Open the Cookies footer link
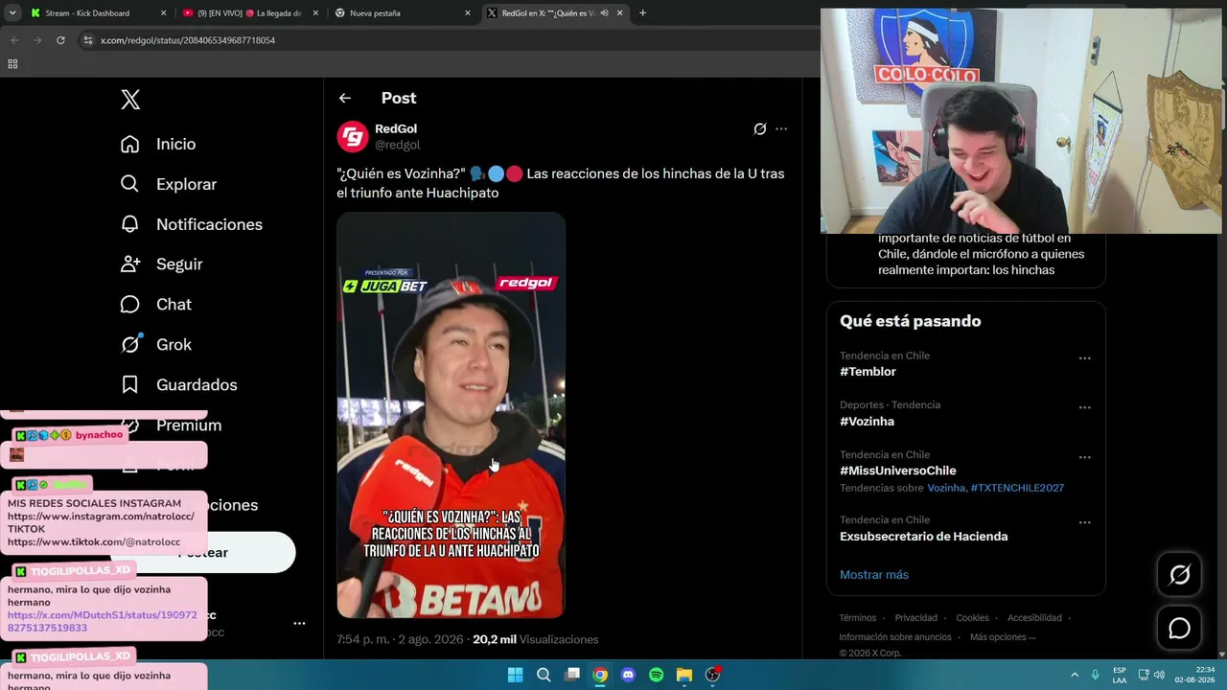1227x690 pixels. point(972,618)
